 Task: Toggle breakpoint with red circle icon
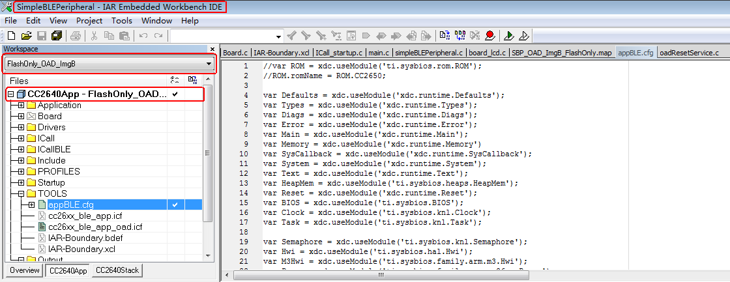click(x=489, y=36)
